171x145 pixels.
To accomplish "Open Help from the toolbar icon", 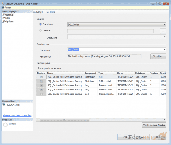I will 48,12.
